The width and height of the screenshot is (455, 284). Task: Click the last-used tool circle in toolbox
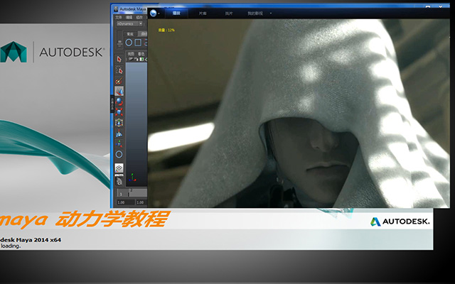[x=119, y=154]
